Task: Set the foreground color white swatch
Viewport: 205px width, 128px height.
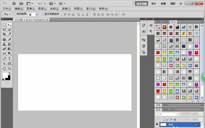Action: (x=5, y=75)
